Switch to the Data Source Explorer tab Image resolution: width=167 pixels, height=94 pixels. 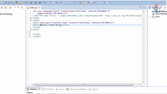pyautogui.click(x=76, y=89)
